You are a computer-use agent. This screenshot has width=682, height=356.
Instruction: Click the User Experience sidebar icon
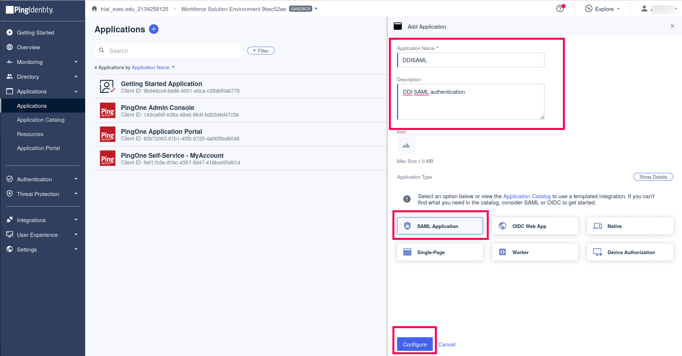click(x=10, y=235)
